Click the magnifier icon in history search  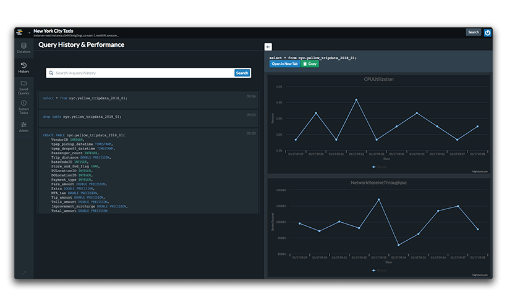(51, 73)
